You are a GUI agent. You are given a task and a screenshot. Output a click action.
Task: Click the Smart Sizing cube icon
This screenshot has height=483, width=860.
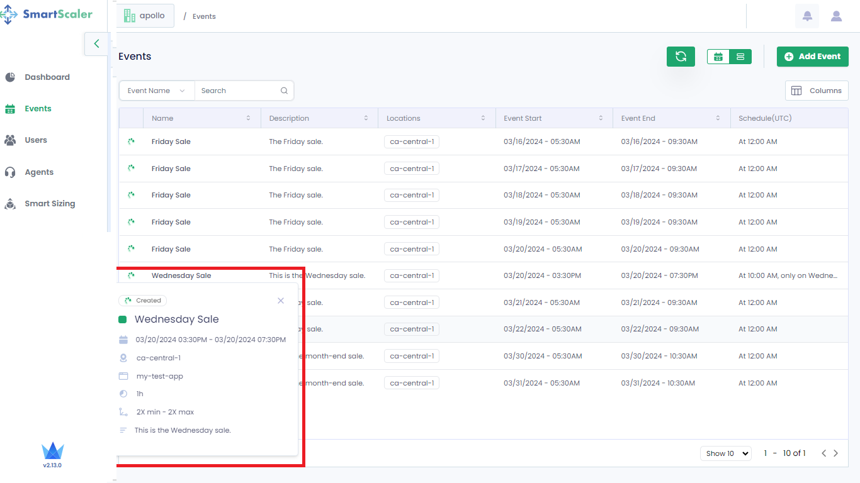(x=10, y=204)
